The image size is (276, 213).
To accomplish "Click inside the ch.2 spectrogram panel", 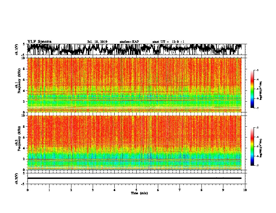I will tap(135, 143).
